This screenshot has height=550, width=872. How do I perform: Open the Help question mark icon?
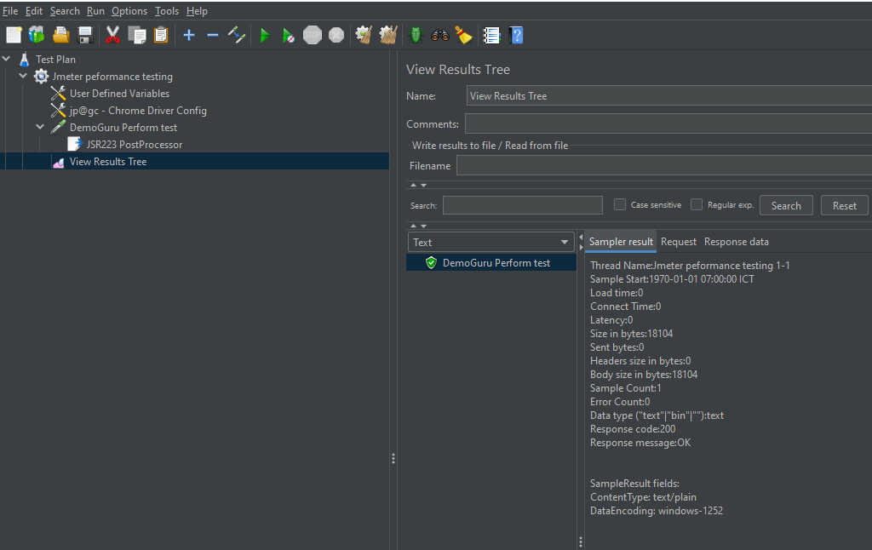(515, 35)
